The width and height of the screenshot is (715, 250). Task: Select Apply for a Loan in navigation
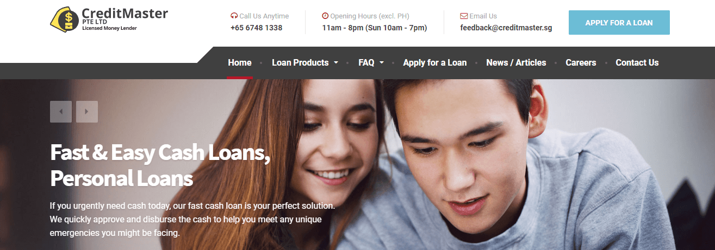tap(435, 63)
